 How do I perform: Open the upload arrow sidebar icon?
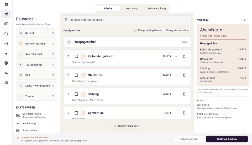(6, 53)
